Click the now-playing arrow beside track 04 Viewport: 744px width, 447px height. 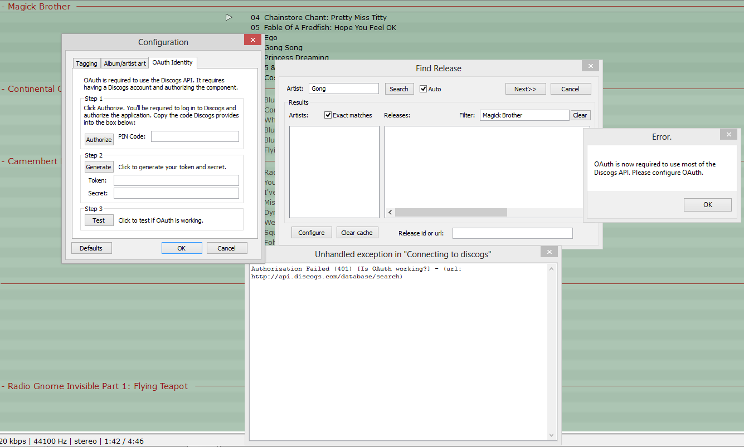[228, 17]
